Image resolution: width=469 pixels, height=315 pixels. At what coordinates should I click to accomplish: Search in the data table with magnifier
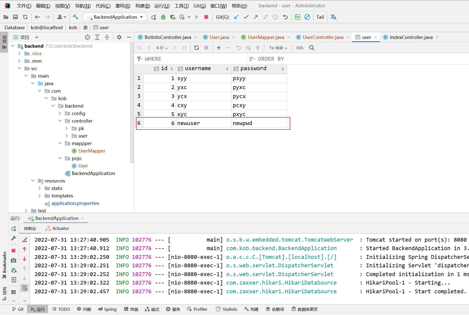(x=312, y=48)
